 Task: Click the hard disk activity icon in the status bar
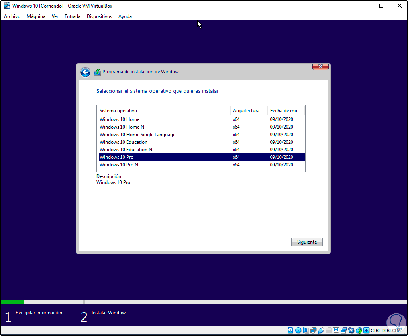pyautogui.click(x=290, y=330)
